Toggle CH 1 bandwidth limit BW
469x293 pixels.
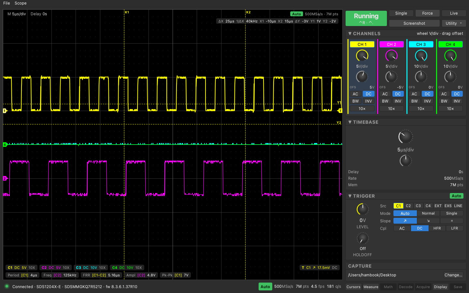click(x=355, y=101)
